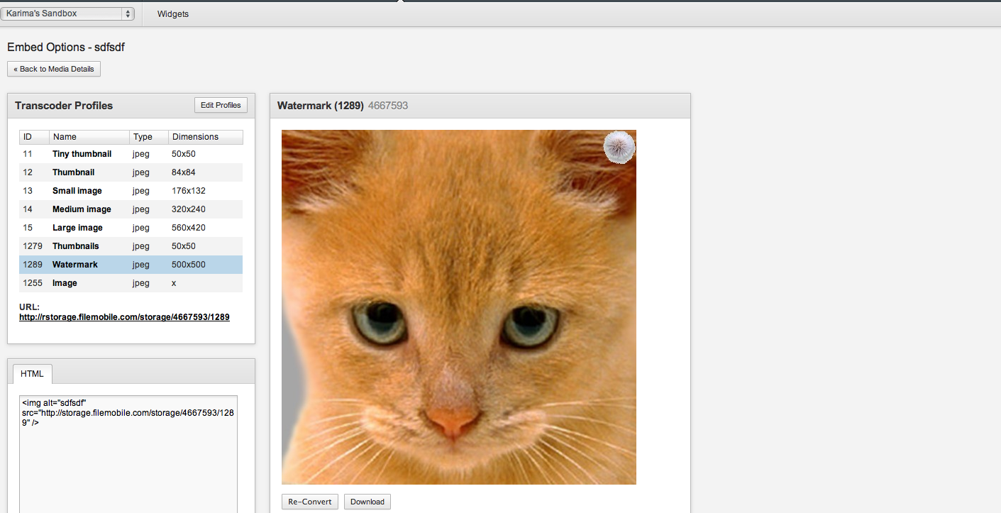This screenshot has height=513, width=1001.
Task: Click the ID column header
Action: tap(34, 137)
